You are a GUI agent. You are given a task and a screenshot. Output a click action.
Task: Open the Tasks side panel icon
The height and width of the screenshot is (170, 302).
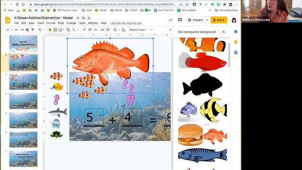(x=236, y=52)
